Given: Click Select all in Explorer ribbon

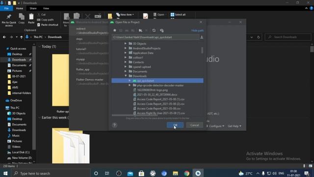Looking at the screenshot, I should pos(178,15).
